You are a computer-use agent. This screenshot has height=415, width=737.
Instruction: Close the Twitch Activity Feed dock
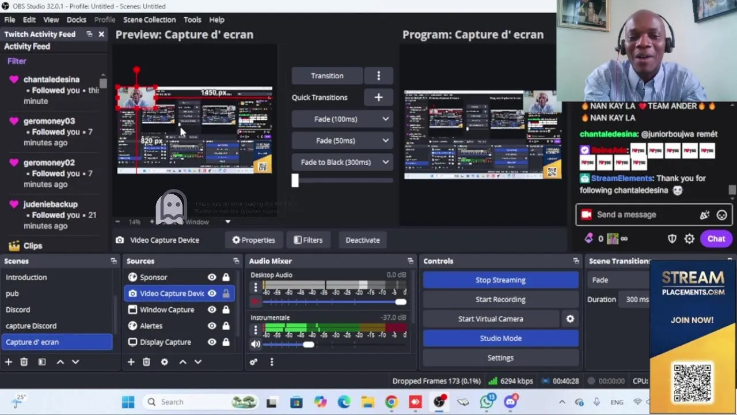pos(101,34)
